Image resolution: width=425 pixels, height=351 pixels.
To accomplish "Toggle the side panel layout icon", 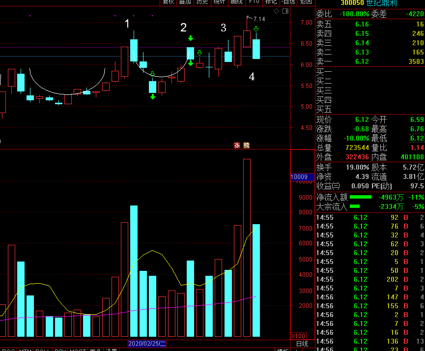I will point(285,11).
